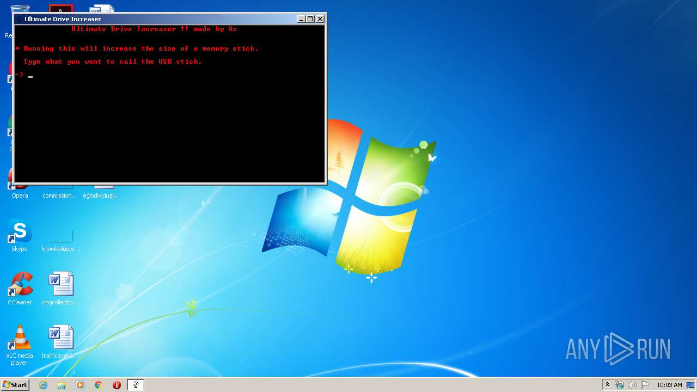Click the console input prompt cursor
Screen dimensions: 697x392
point(30,77)
